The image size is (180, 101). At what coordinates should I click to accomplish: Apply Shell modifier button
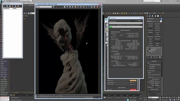(150, 39)
